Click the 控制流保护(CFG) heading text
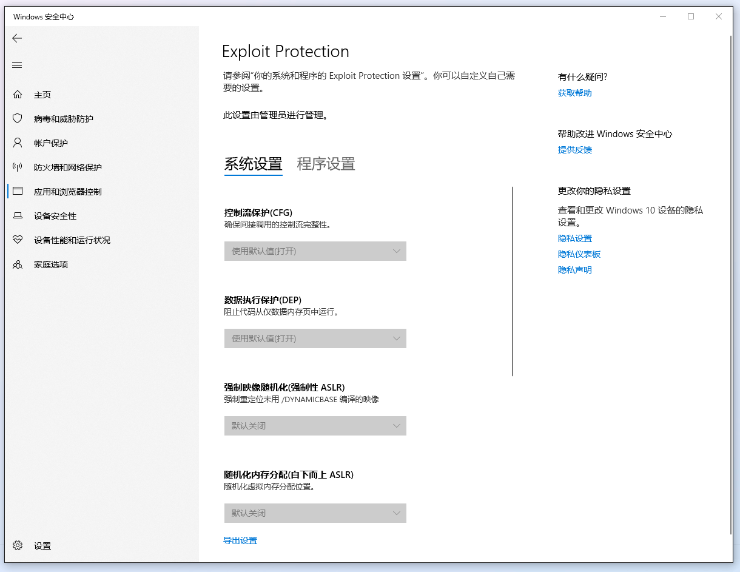 coord(258,212)
